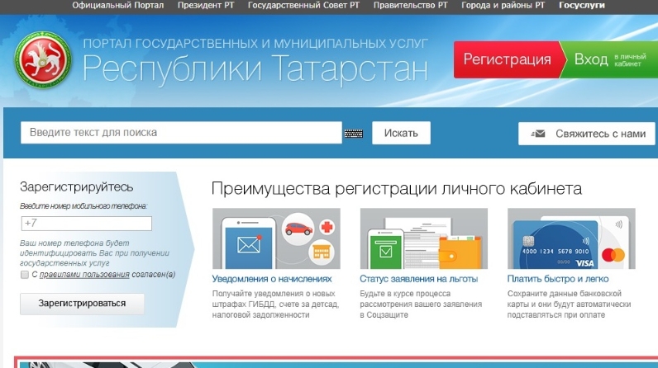Click the mobile phone number +7 field
The height and width of the screenshot is (368, 658).
tap(86, 224)
